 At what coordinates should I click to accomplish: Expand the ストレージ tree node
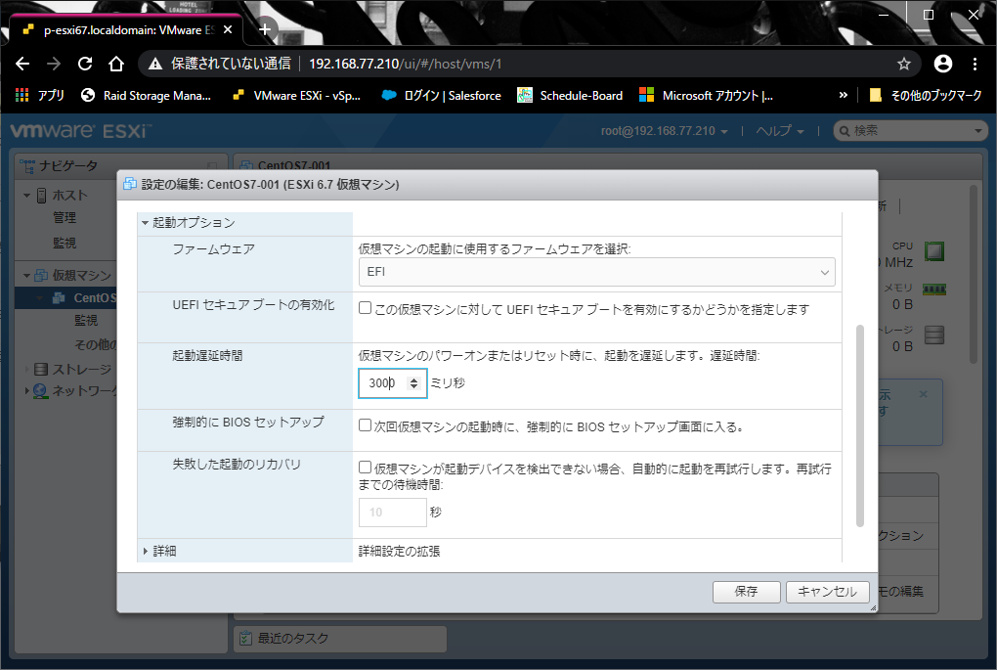pos(26,369)
